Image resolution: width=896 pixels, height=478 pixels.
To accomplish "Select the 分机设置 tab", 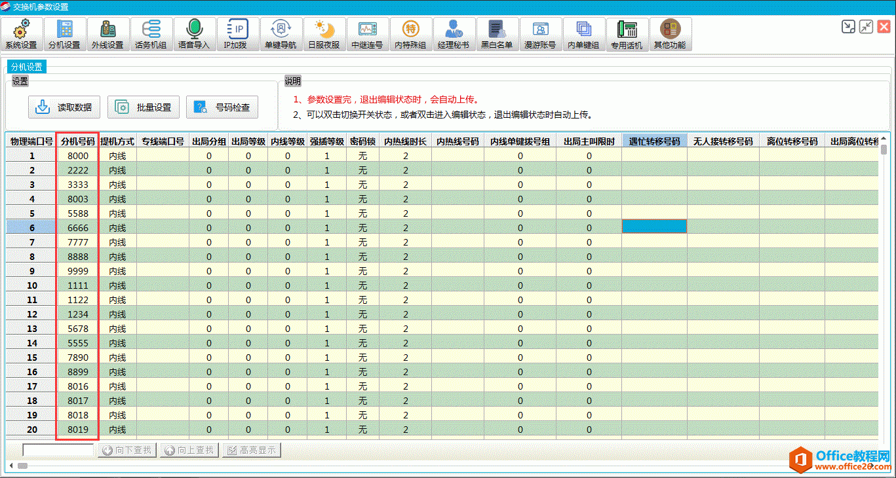I will 26,67.
